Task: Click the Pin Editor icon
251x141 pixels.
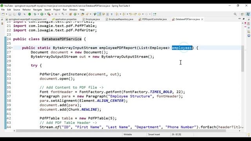Action: coord(155,14)
